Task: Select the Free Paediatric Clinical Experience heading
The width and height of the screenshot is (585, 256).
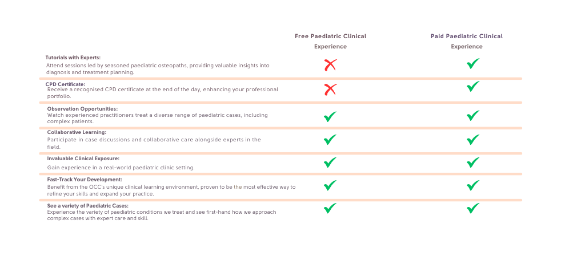Action: click(331, 41)
